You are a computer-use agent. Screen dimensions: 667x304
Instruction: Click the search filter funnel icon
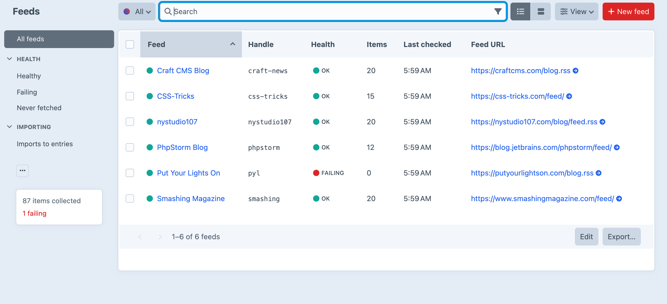pos(498,11)
